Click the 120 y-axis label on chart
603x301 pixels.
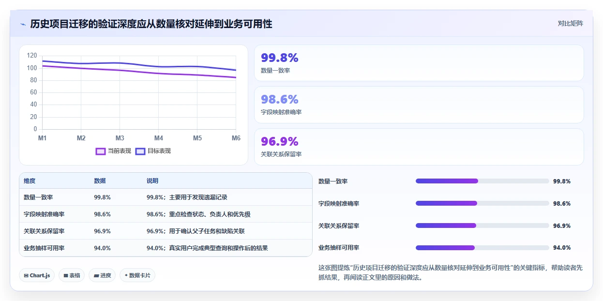(x=32, y=56)
